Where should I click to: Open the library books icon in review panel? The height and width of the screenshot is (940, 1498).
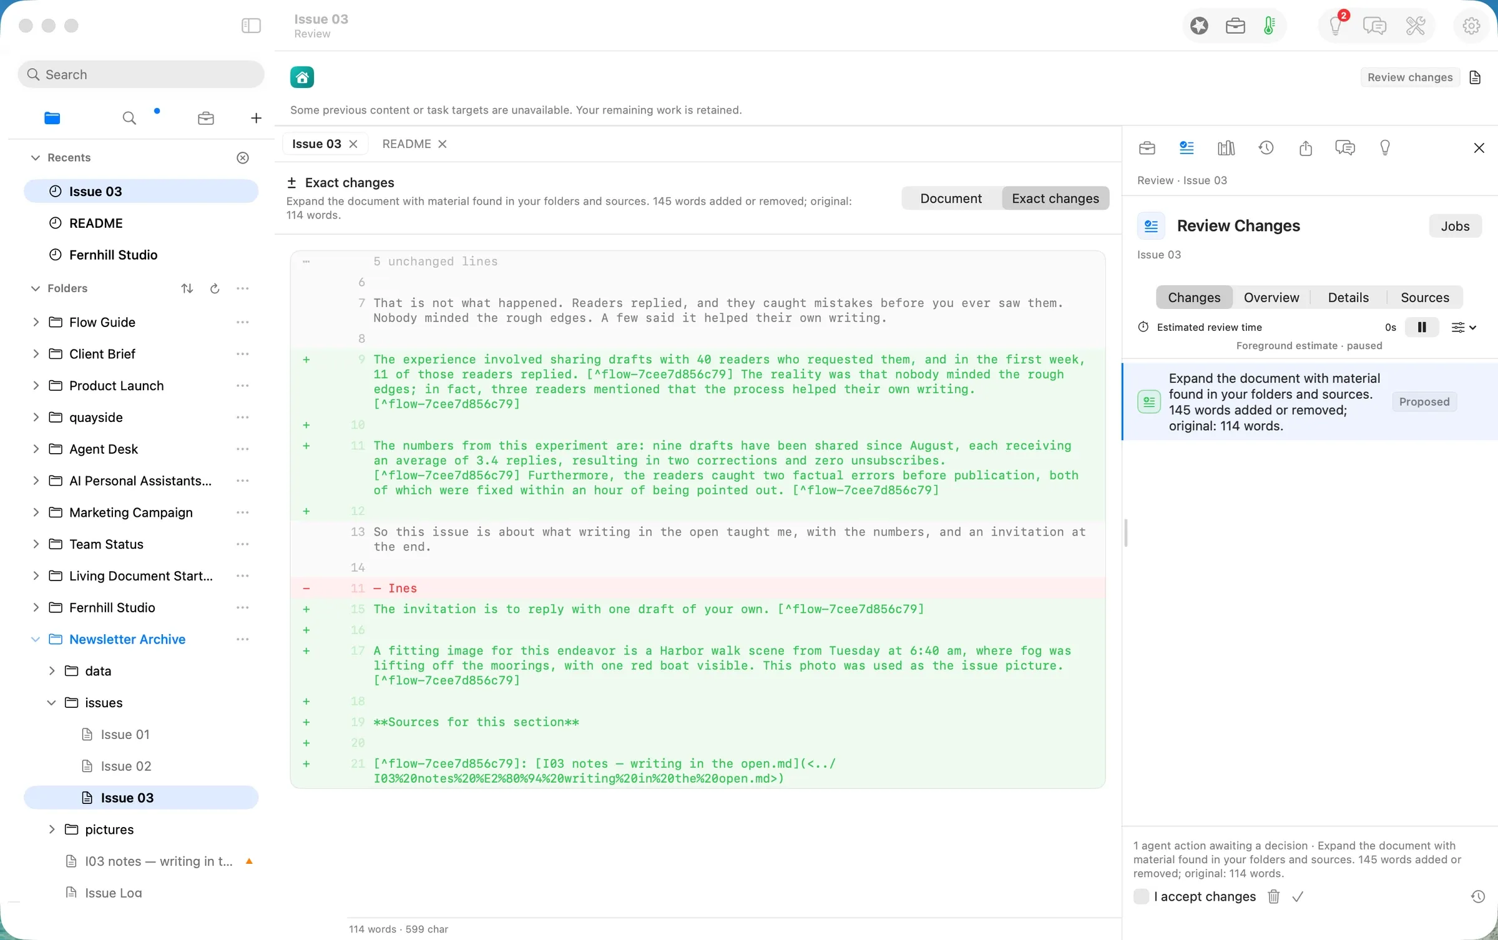[x=1226, y=148]
